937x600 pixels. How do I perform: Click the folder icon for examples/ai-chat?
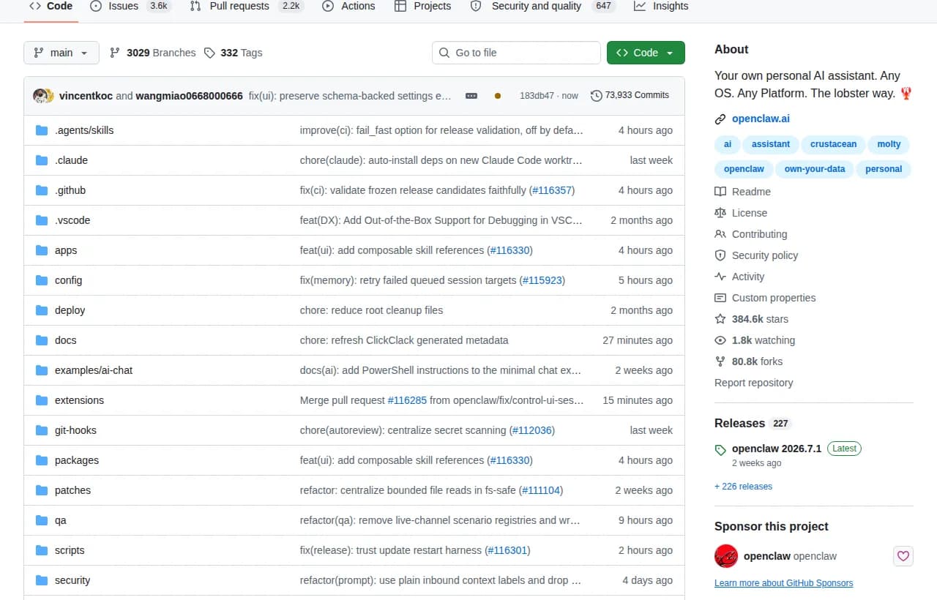42,370
